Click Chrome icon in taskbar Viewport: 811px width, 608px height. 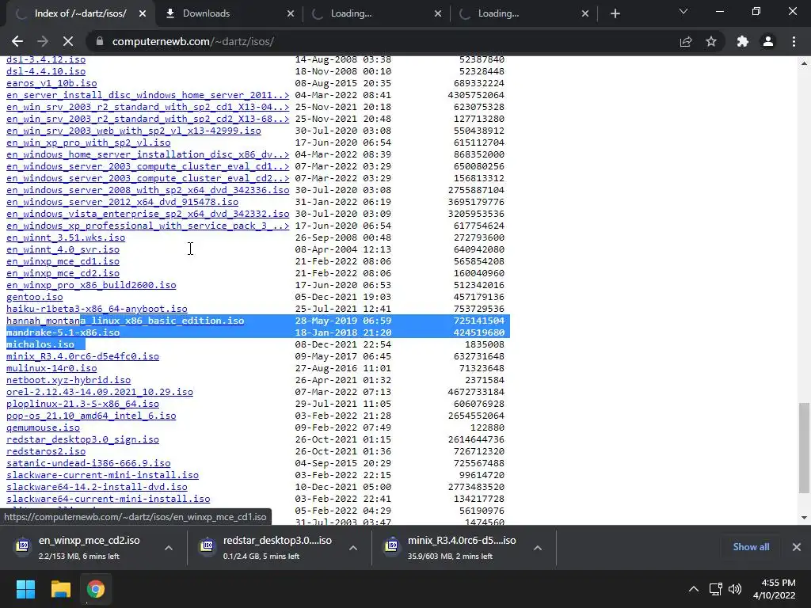[96, 589]
